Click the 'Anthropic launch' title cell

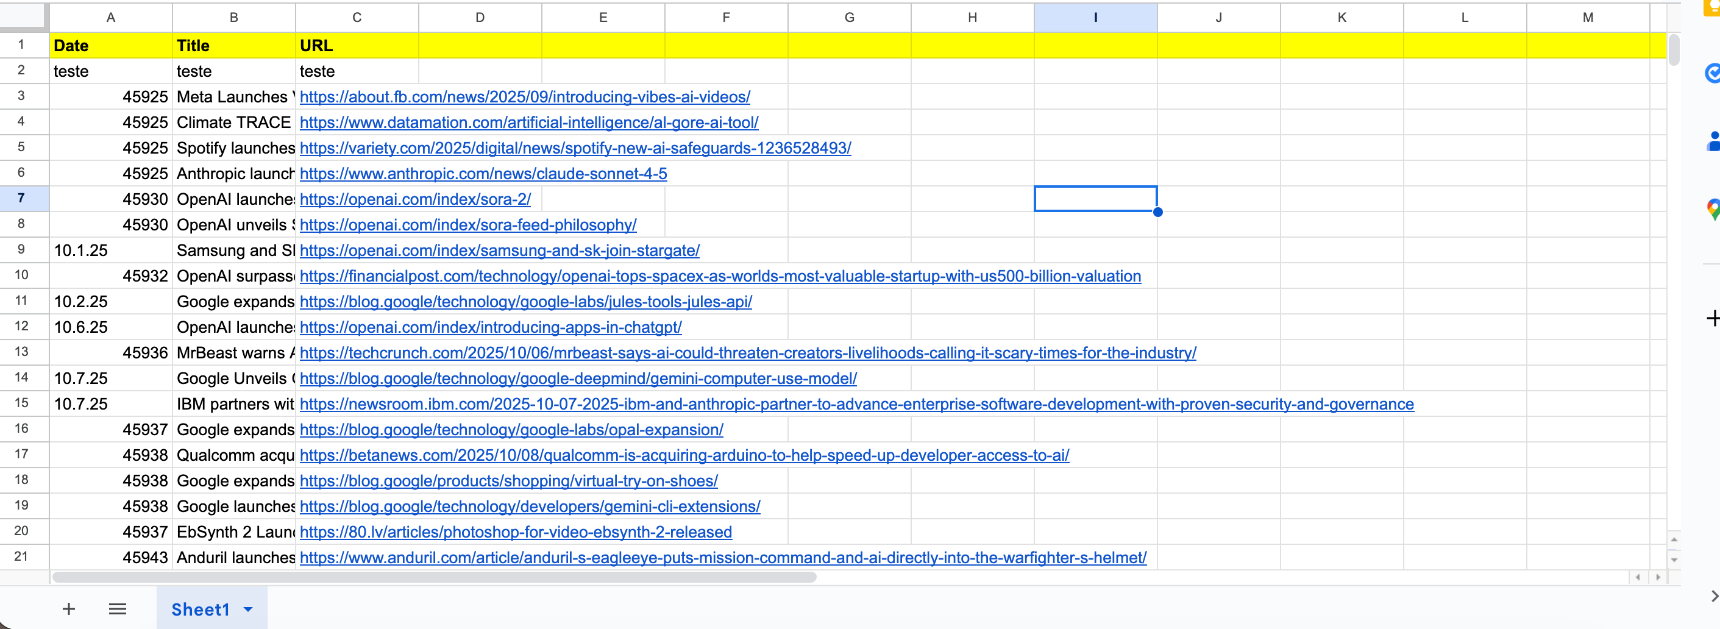(x=233, y=174)
